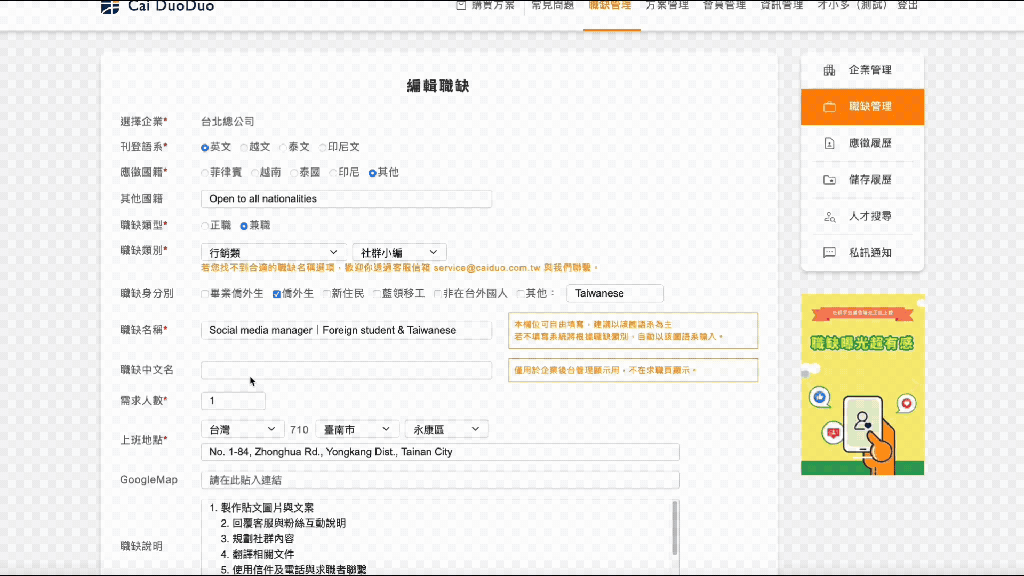
Task: Click the document icon for 應徵履歷
Action: click(829, 143)
